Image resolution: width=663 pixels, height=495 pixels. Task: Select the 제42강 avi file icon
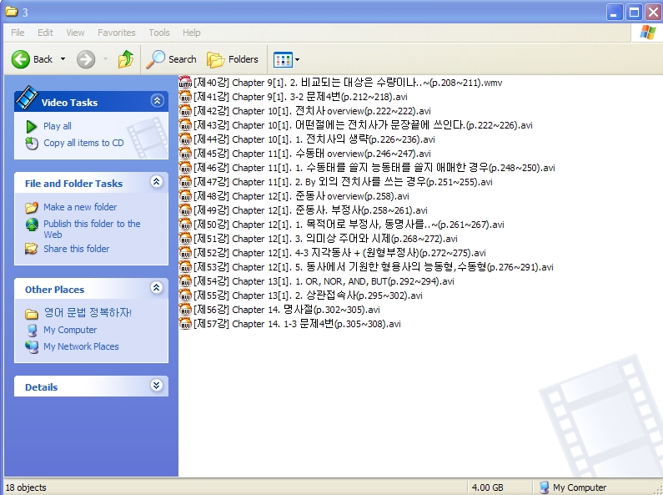(185, 110)
